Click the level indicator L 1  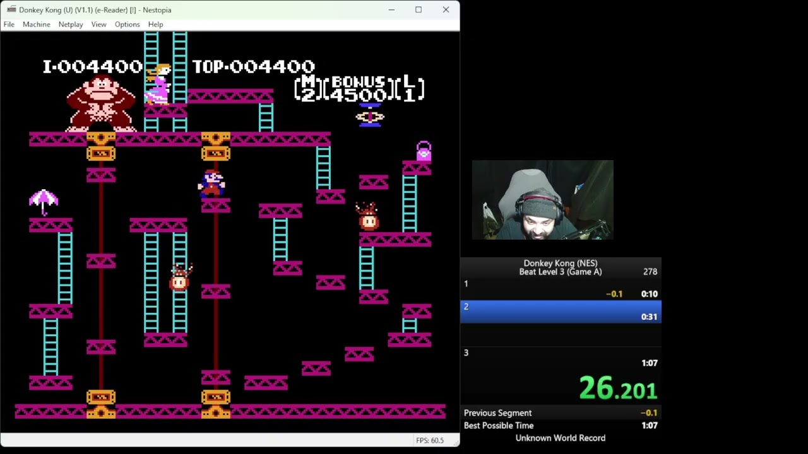410,88
